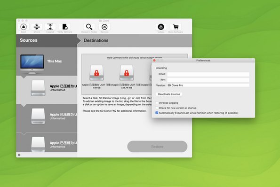Viewport: 280px width, 187px height.
Task: Click the Eject toolbar icon
Action: 24,27
